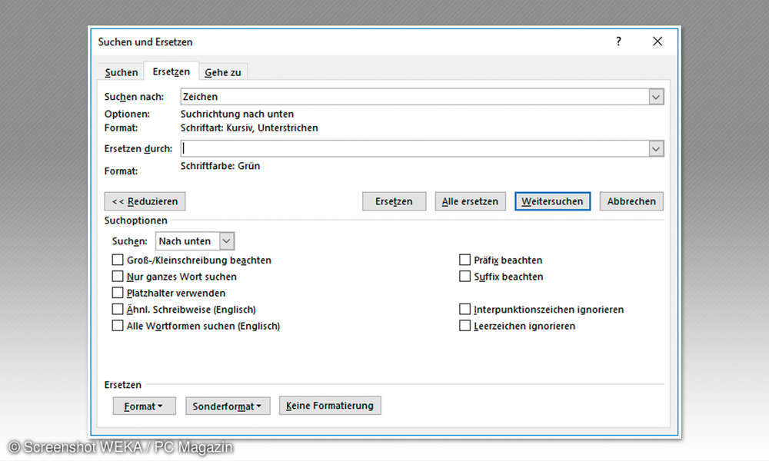Expand the Suchen nach dropdown arrow
The image size is (769, 461).
656,97
